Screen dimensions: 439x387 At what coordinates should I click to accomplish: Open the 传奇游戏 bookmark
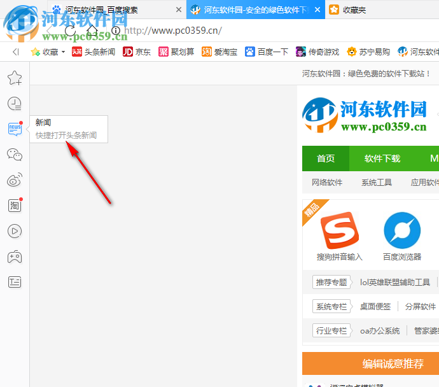point(317,52)
